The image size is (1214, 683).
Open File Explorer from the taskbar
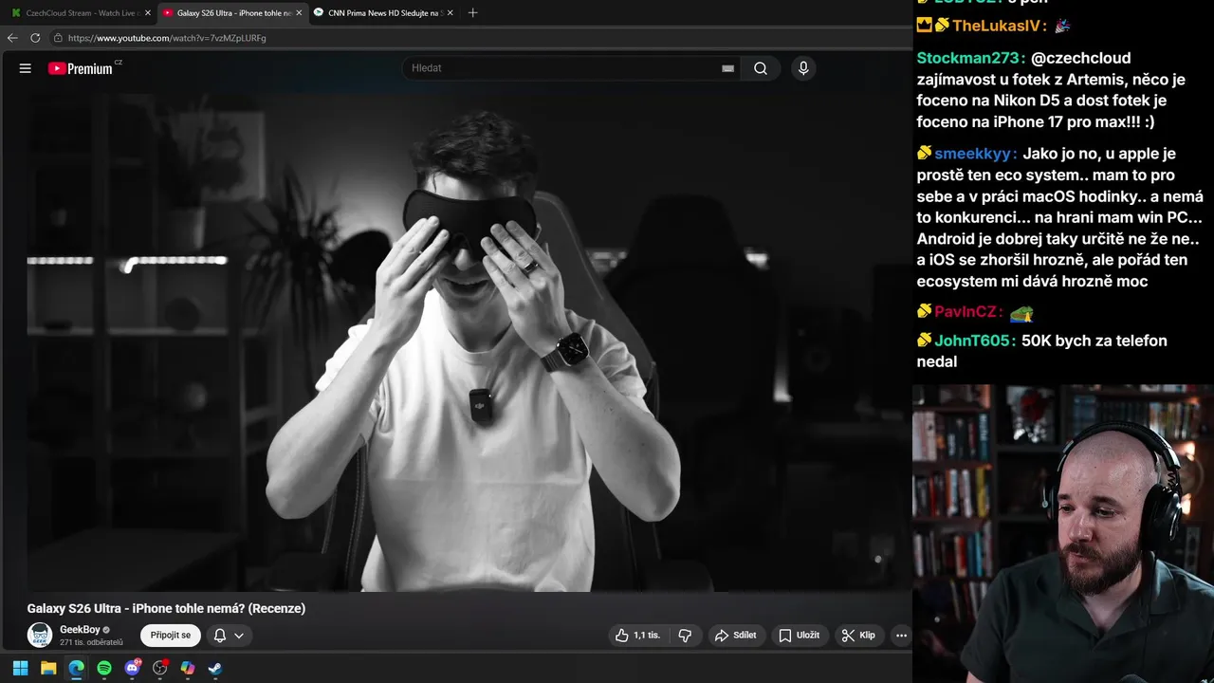(x=48, y=668)
